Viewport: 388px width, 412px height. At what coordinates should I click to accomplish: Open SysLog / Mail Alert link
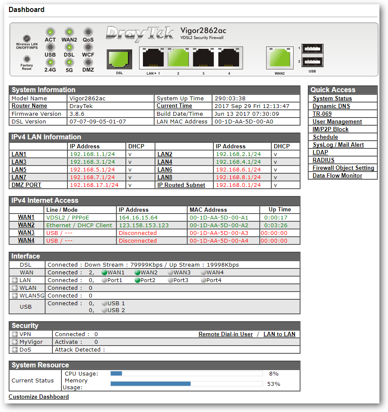[x=338, y=145]
